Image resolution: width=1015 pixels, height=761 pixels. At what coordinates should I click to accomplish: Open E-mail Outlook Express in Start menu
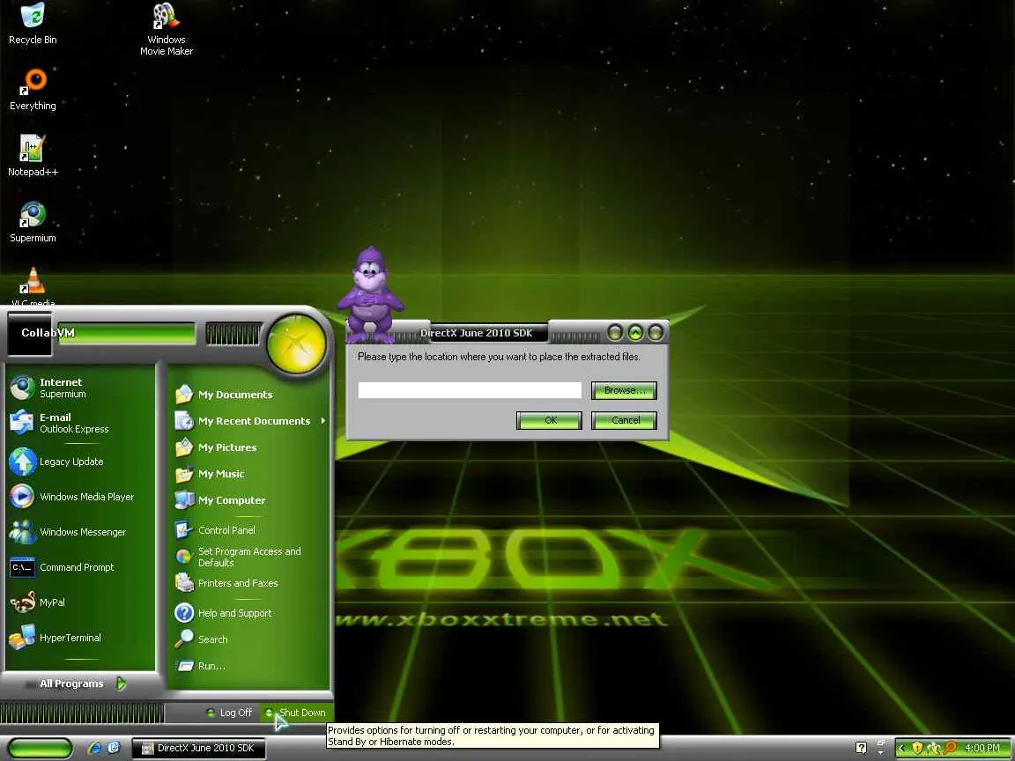80,423
